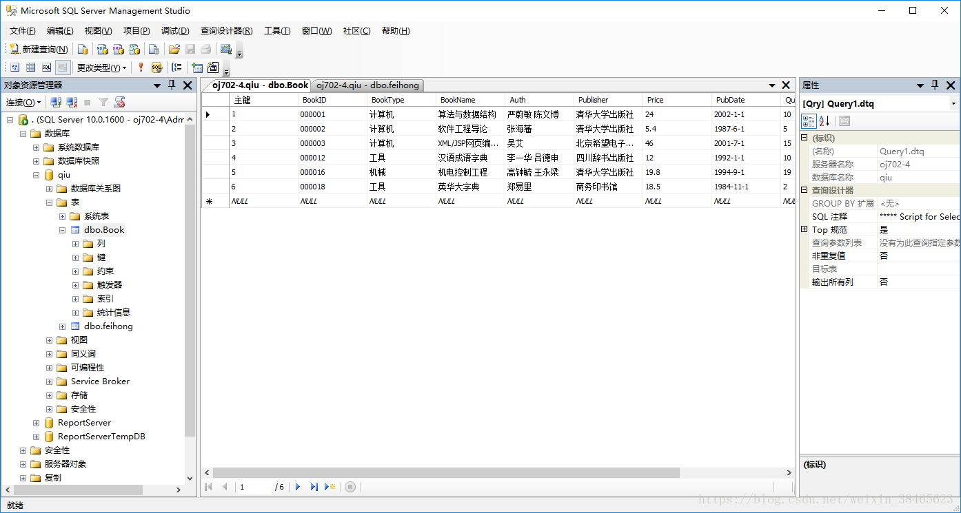Click the cell 算法与数据结构

coord(470,114)
